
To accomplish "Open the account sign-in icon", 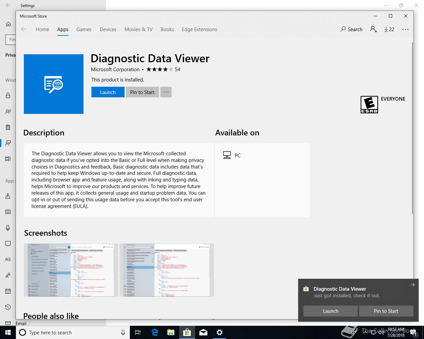I will click(374, 29).
